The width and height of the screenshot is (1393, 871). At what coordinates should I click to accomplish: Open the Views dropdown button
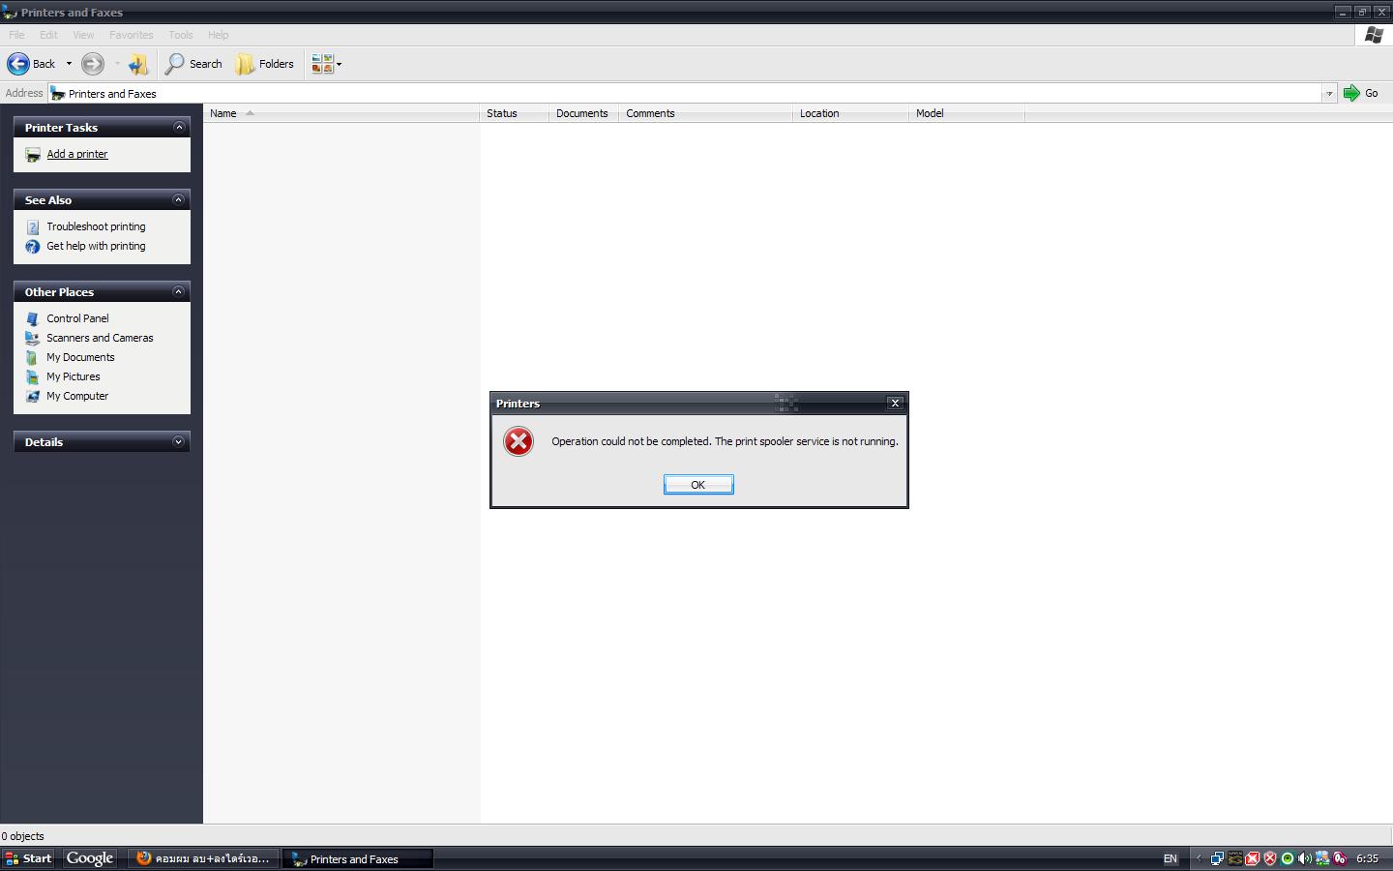(326, 64)
